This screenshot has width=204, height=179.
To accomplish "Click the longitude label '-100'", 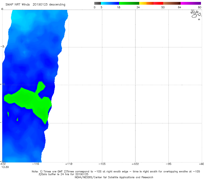I will click(135, 164).
